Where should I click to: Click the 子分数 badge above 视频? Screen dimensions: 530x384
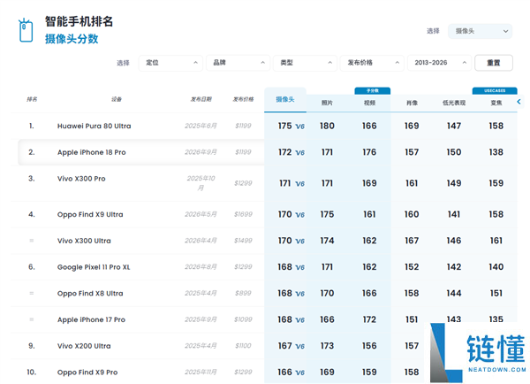(x=373, y=91)
